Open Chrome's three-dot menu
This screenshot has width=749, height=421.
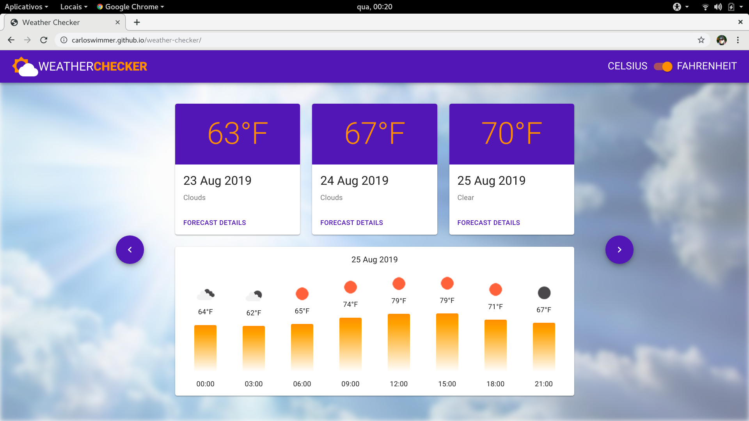pos(738,40)
